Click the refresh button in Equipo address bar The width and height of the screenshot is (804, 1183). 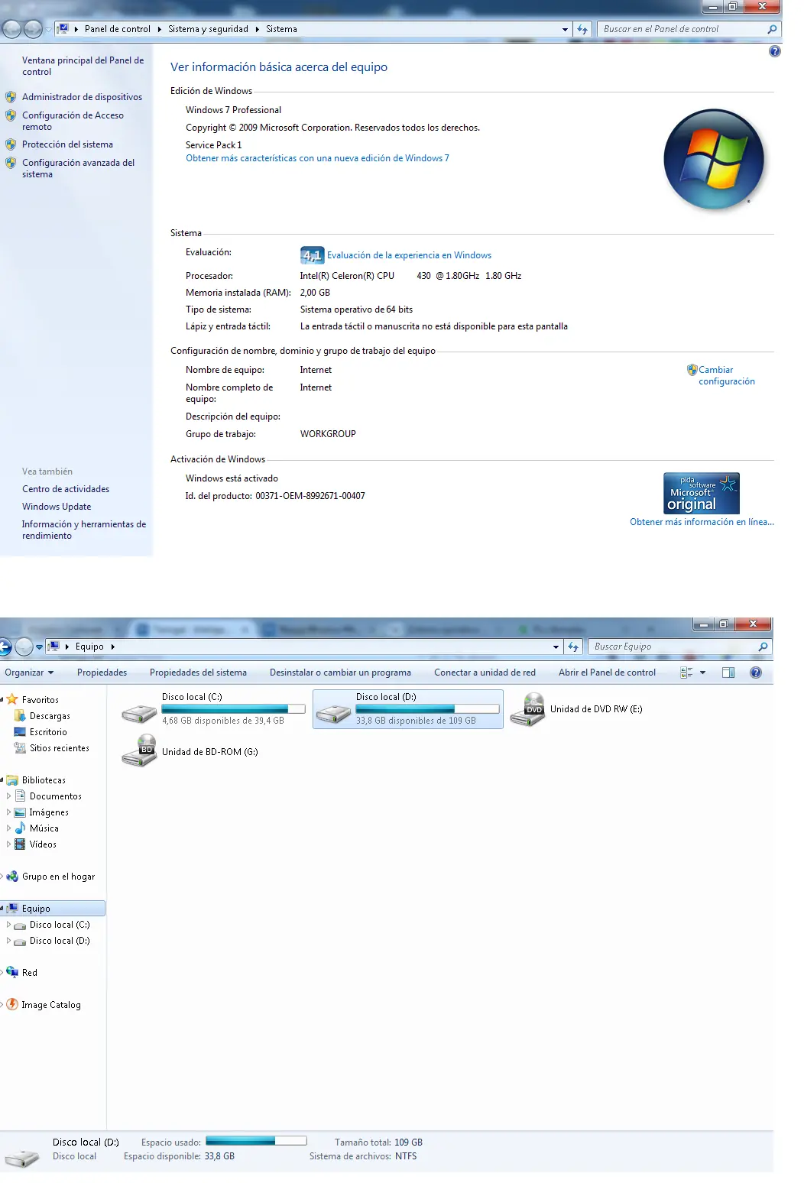[x=573, y=647]
